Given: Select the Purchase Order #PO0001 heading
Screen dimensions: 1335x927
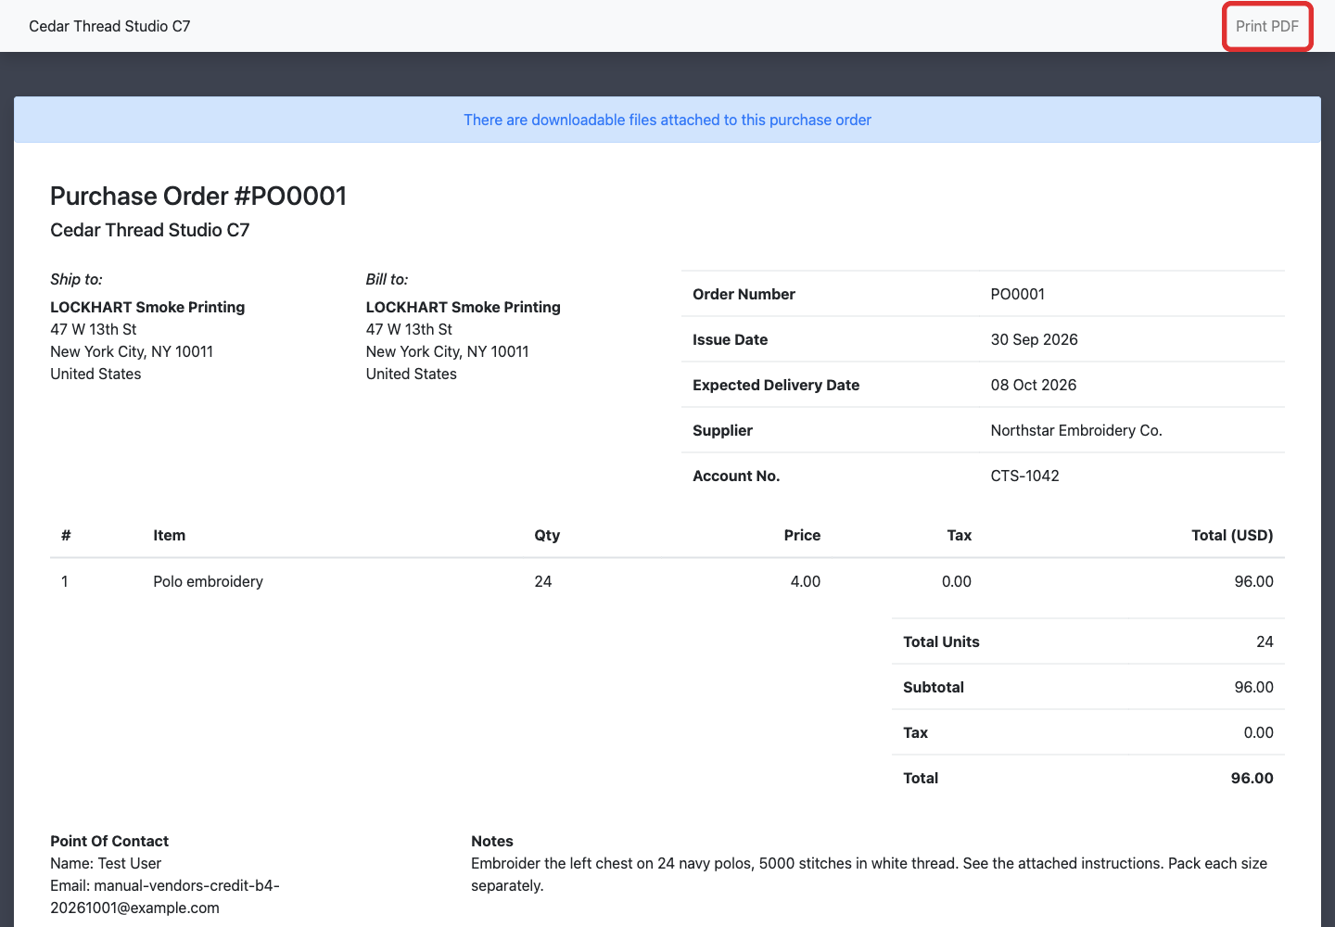Looking at the screenshot, I should tap(198, 196).
